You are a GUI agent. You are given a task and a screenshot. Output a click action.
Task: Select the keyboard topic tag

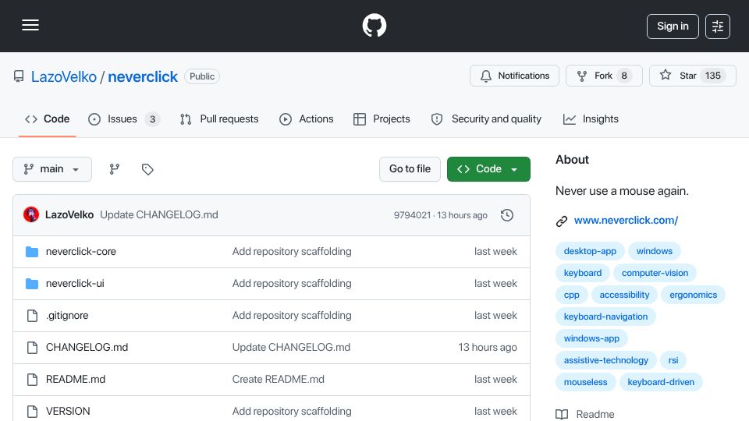[582, 273]
